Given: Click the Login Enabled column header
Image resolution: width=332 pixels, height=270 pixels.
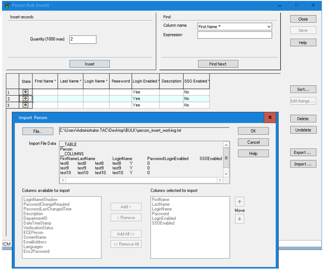Looking at the screenshot, I should coord(146,81).
